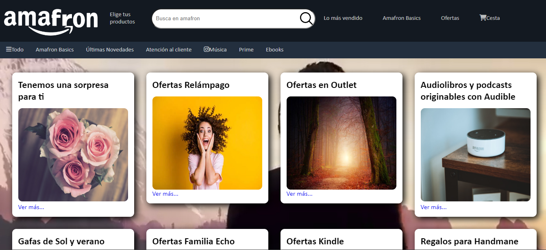Click Ver más under the roses card

pyautogui.click(x=31, y=207)
